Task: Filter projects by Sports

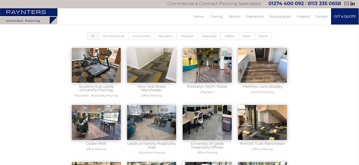Action: pos(263,36)
